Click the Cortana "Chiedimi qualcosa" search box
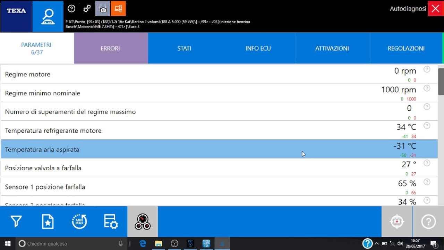Image resolution: width=444 pixels, height=250 pixels. pyautogui.click(x=71, y=244)
